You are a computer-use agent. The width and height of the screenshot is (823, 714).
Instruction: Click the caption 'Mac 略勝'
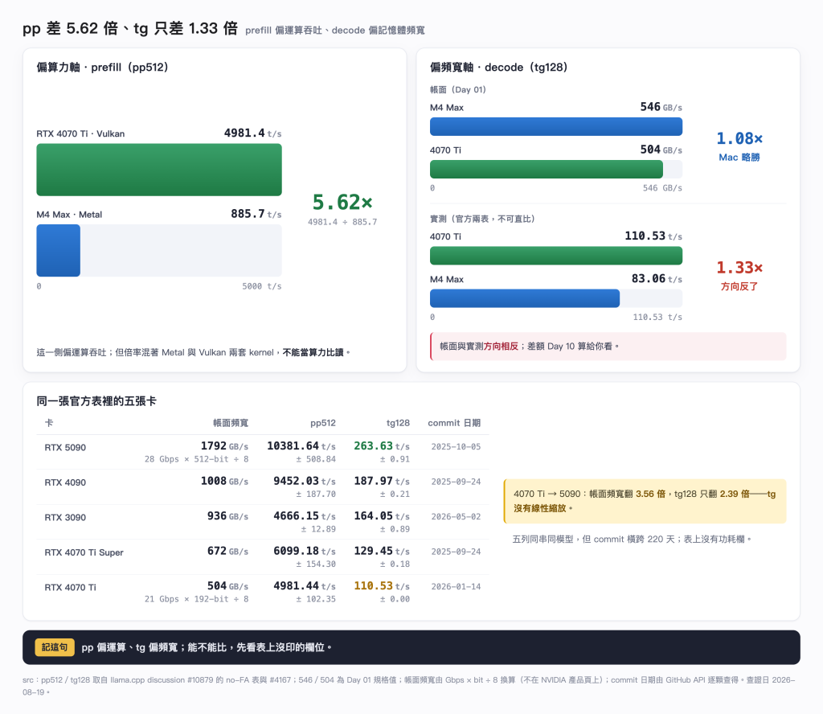tap(739, 158)
